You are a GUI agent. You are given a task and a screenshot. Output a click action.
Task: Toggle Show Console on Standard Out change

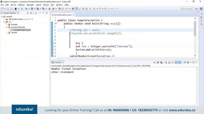pos(176,62)
